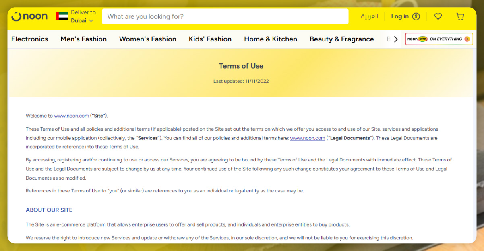The height and width of the screenshot is (251, 484).
Task: Select Beauty & Fragrance category
Action: (x=341, y=39)
